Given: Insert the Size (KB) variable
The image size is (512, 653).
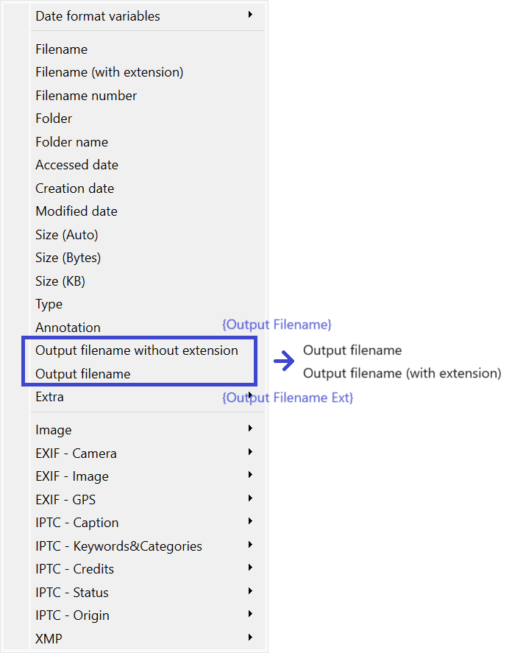Looking at the screenshot, I should click(60, 281).
